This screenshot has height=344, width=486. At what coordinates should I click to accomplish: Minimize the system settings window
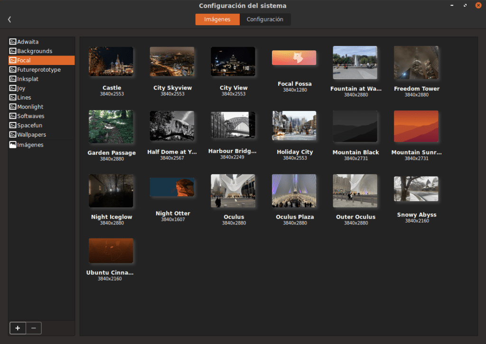point(451,5)
